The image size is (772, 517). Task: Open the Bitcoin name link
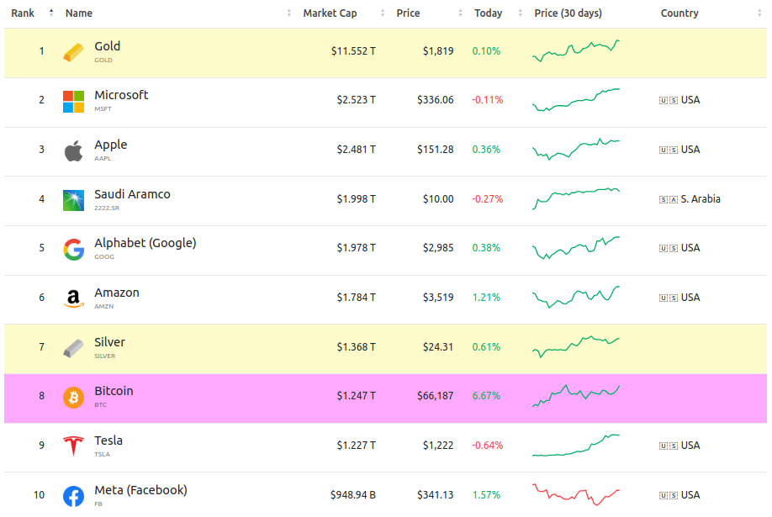pos(114,391)
